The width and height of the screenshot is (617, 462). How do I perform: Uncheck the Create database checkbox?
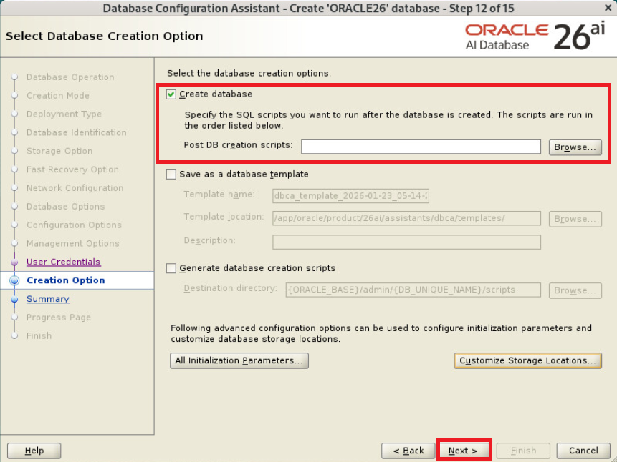pos(171,94)
